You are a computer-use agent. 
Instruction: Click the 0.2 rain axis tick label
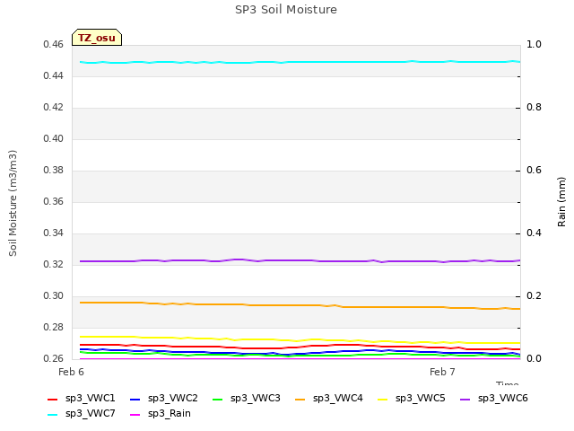pyautogui.click(x=534, y=296)
